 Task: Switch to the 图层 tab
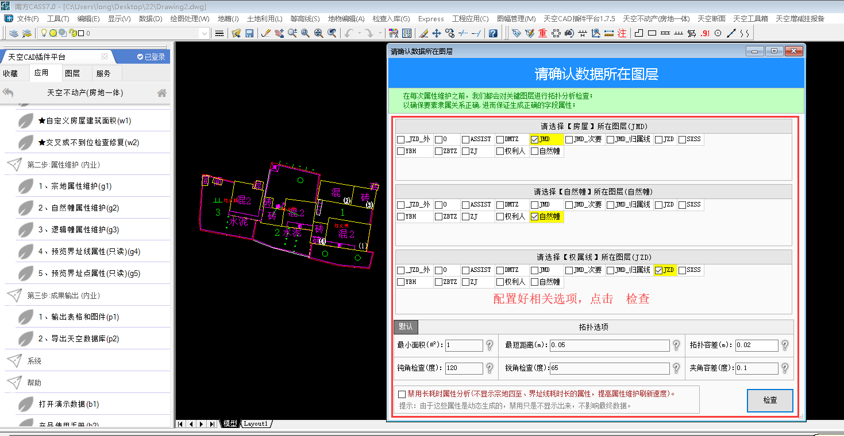[72, 73]
